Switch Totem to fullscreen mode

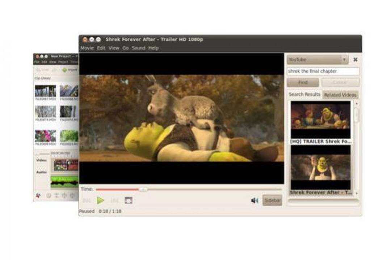(x=129, y=200)
